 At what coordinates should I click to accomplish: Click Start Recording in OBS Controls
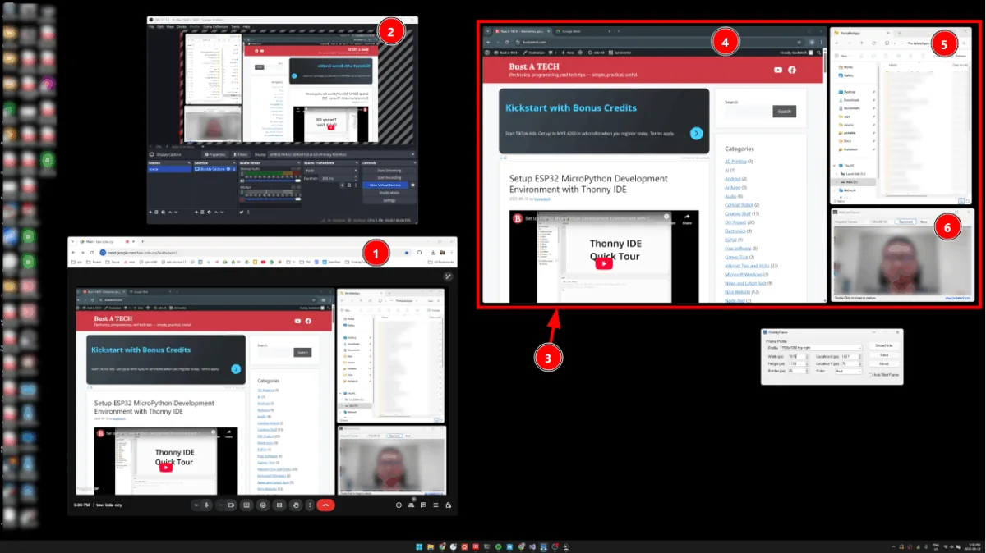click(389, 177)
